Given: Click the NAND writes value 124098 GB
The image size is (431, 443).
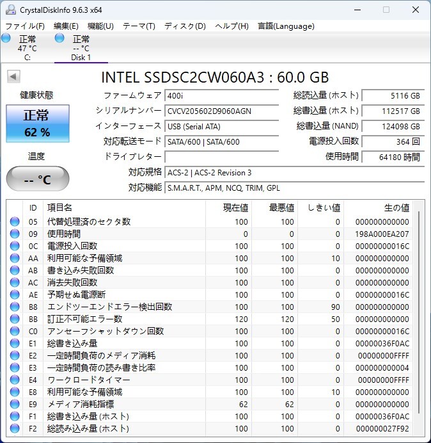Looking at the screenshot, I should (393, 126).
